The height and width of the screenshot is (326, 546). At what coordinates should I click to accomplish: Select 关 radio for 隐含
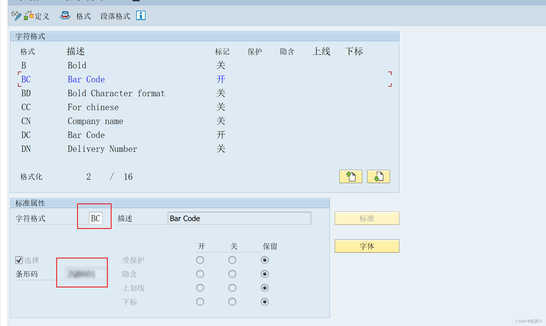point(232,274)
